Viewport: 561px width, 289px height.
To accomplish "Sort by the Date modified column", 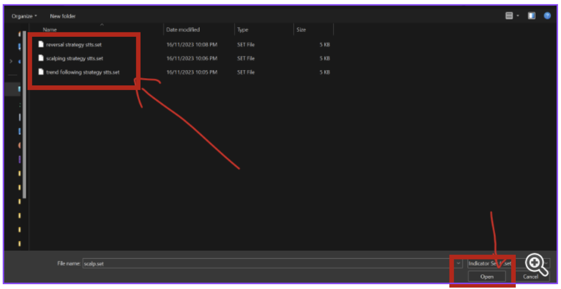I will pos(183,30).
